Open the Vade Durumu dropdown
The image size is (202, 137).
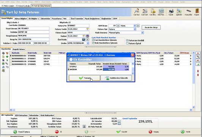(x=142, y=33)
